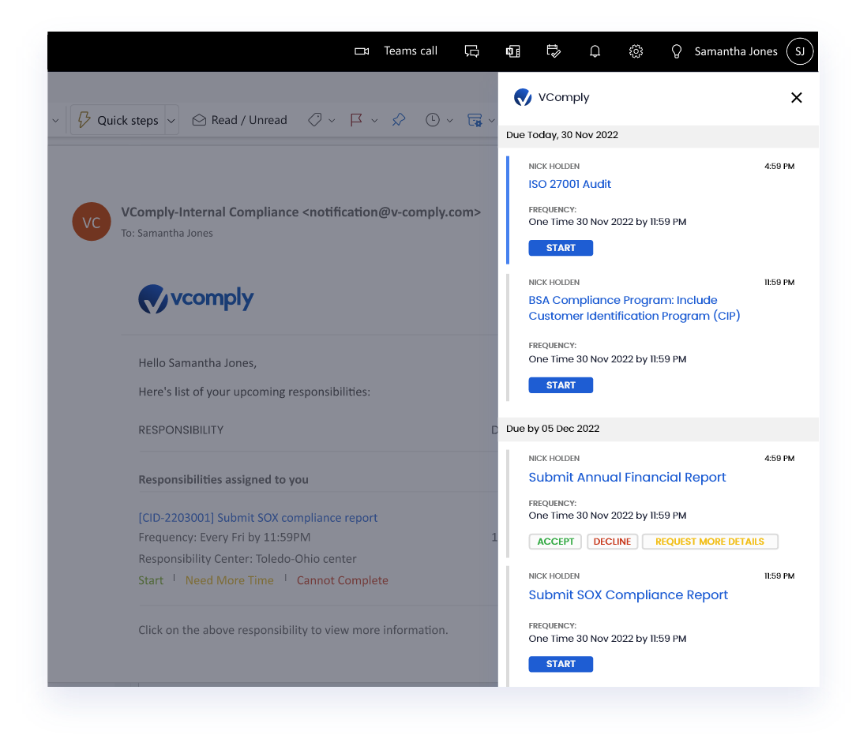The width and height of the screenshot is (867, 750).
Task: Click the lightbulb tips icon
Action: pos(676,51)
